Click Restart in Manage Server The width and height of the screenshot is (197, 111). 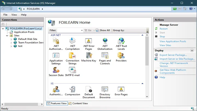(x=163, y=29)
